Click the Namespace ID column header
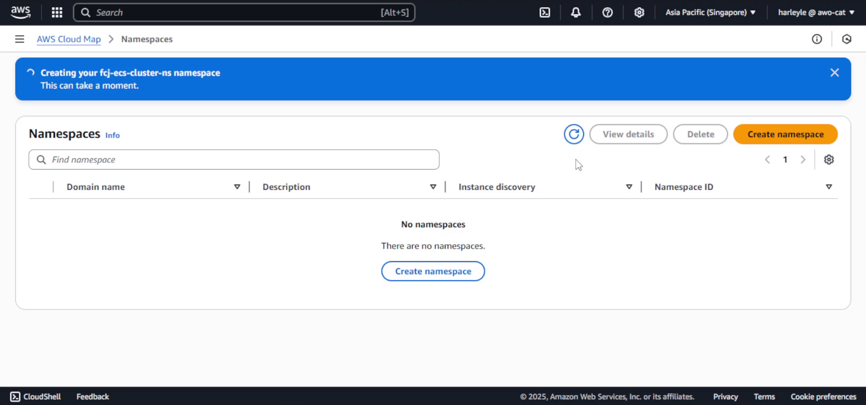 [684, 187]
